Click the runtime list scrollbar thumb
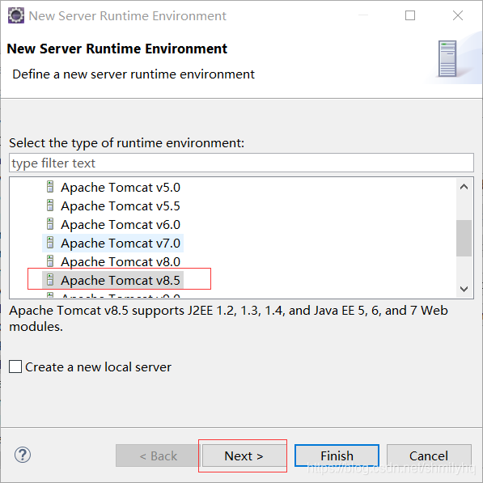 464,238
